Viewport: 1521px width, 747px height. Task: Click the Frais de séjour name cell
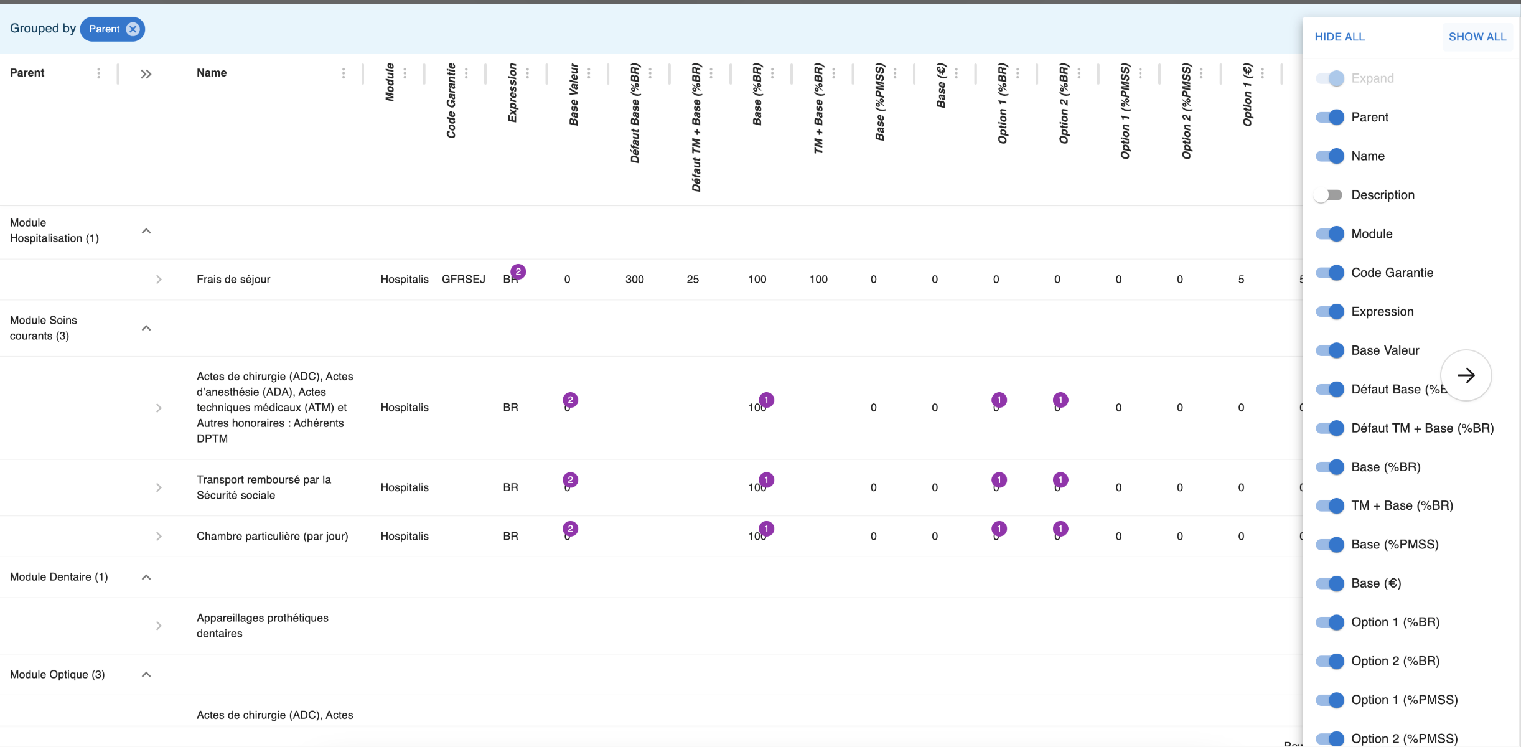pyautogui.click(x=233, y=280)
